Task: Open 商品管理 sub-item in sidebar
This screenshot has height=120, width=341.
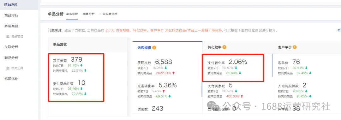Action: coord(17,36)
